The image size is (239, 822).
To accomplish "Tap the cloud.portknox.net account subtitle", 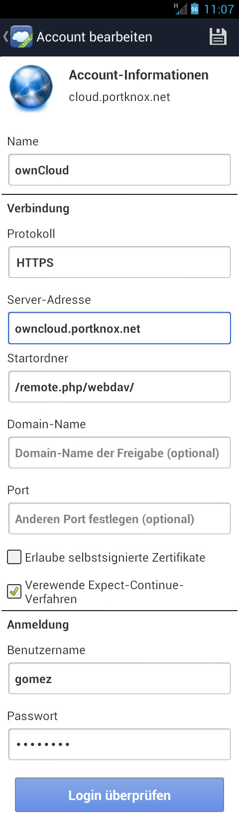I will click(119, 97).
